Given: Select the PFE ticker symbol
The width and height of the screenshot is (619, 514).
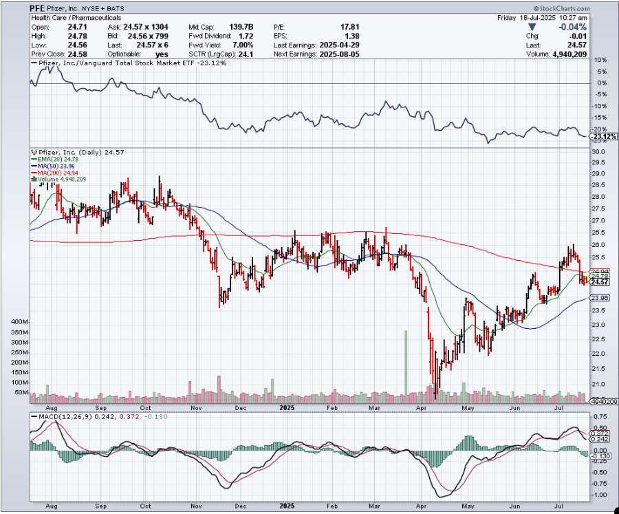Looking at the screenshot, I should tap(36, 8).
